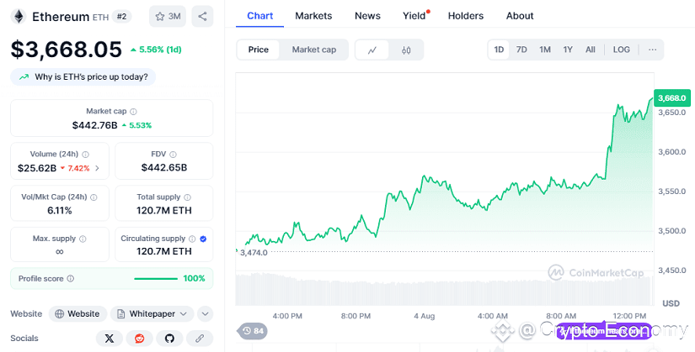Click the Total supply info icon
Image resolution: width=695 pixels, height=352 pixels.
[188, 197]
